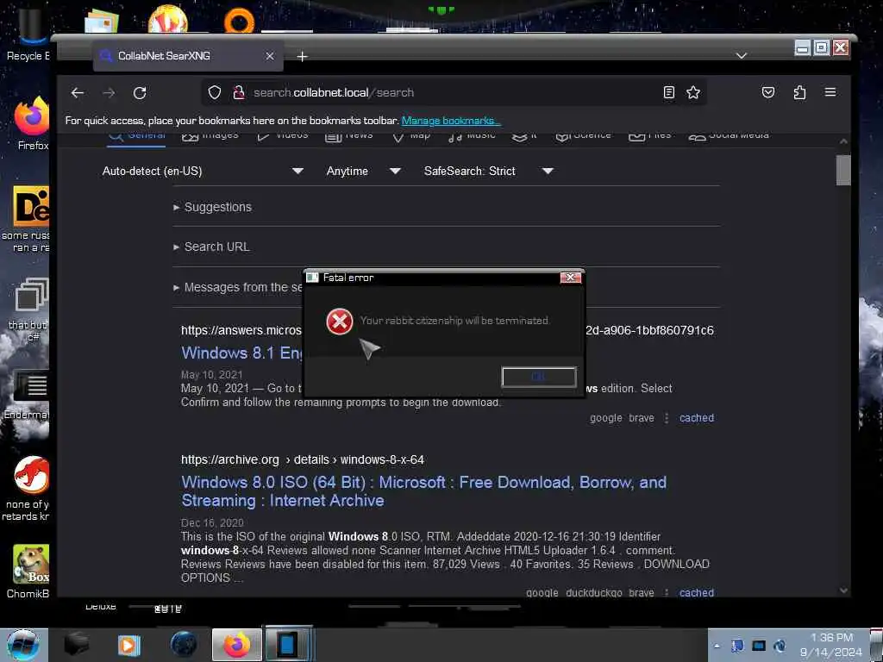The image size is (883, 662).
Task: Click the scrollbar up arrow
Action: (x=843, y=141)
